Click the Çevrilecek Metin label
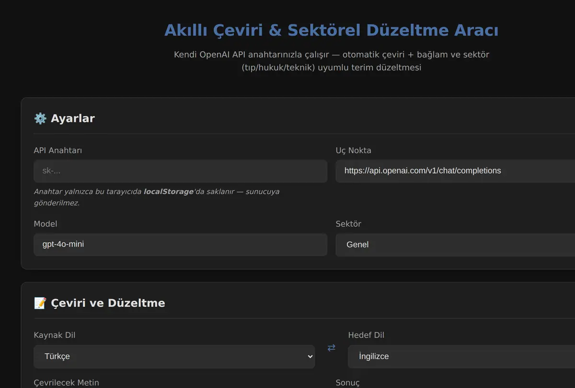The width and height of the screenshot is (575, 388). pyautogui.click(x=67, y=383)
